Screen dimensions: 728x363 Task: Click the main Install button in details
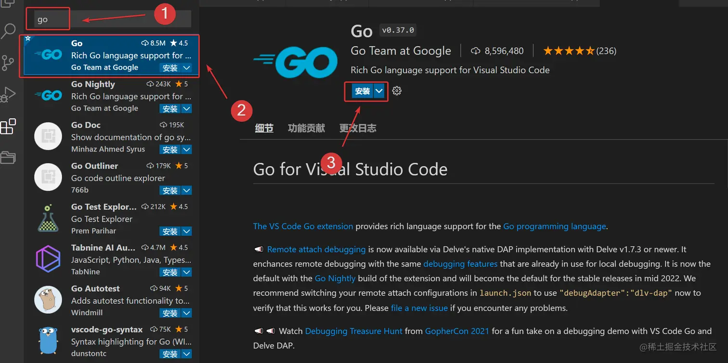click(362, 91)
